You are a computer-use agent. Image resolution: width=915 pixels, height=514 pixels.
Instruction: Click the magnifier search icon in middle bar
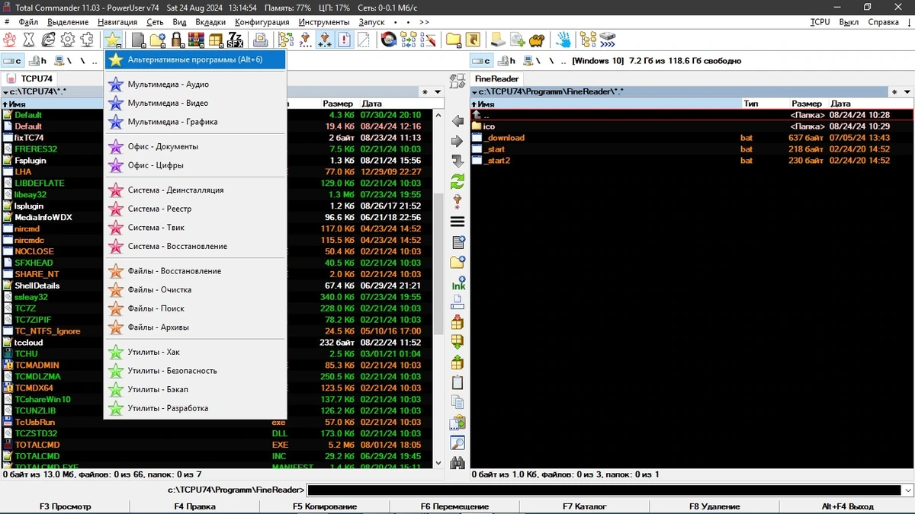point(457,443)
